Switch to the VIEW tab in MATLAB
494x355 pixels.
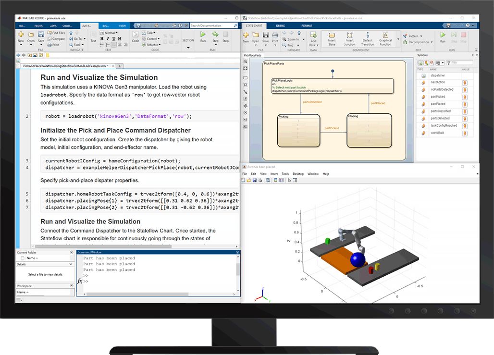[122, 26]
